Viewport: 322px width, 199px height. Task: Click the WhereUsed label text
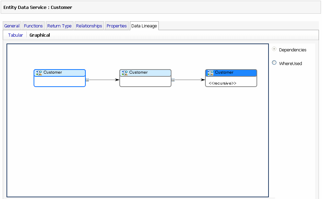(290, 63)
